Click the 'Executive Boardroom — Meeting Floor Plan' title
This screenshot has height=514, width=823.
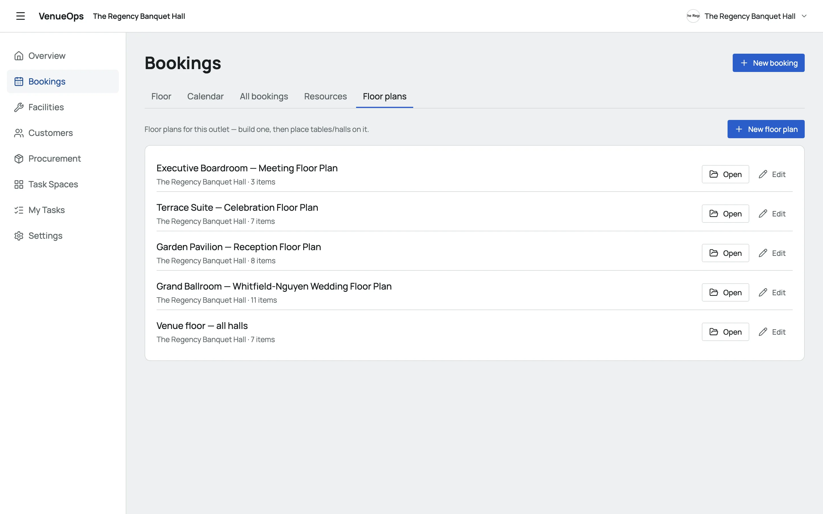pyautogui.click(x=247, y=168)
